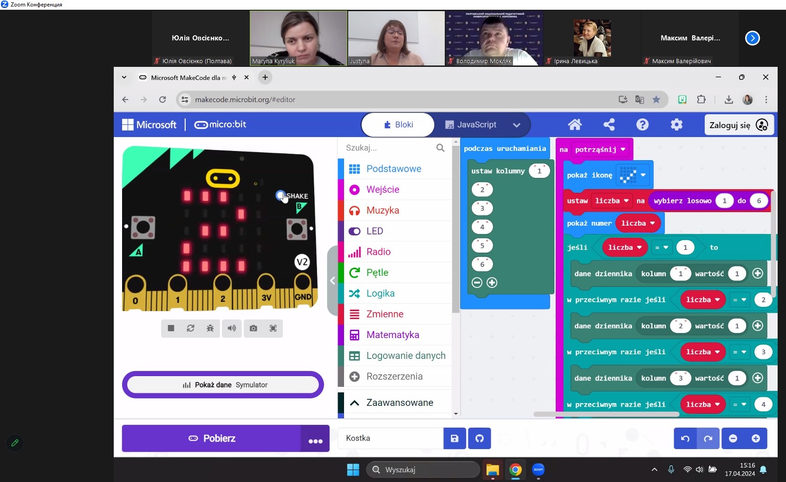This screenshot has height=482, width=786.
Task: Mute the simulator sound
Action: pos(232,328)
